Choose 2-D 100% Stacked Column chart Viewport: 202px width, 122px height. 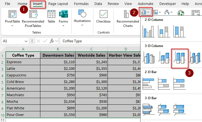(180, 32)
